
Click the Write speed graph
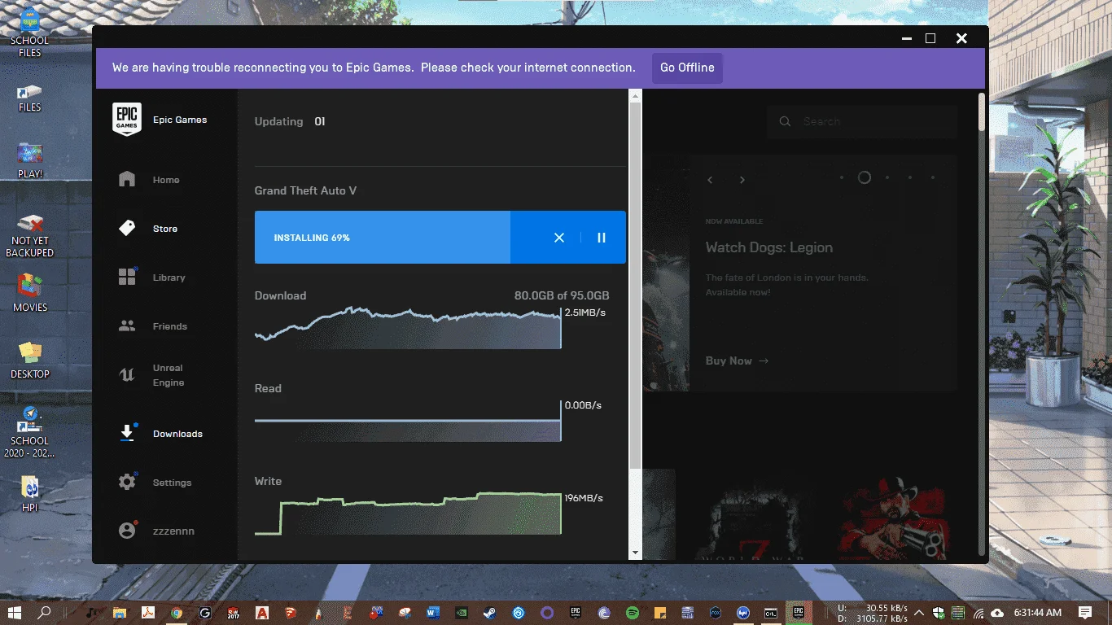[x=408, y=513]
